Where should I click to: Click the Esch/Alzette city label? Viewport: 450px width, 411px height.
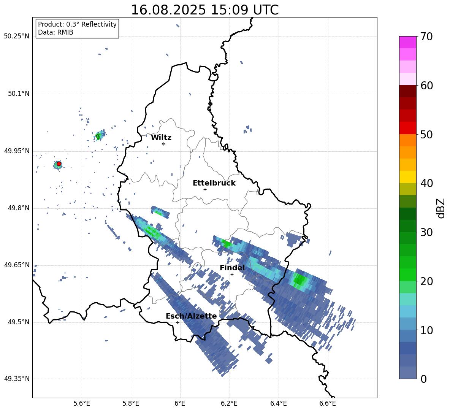[x=191, y=316]
